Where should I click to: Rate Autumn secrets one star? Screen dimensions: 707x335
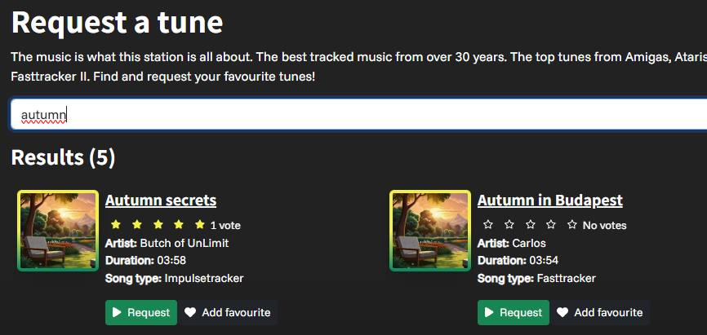click(x=116, y=224)
